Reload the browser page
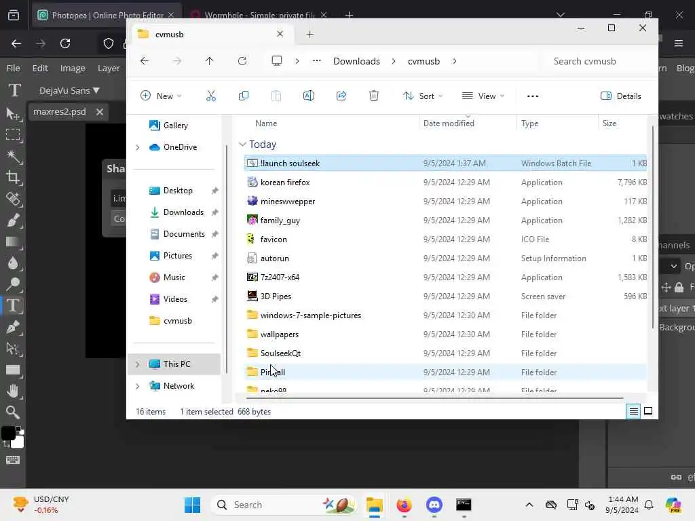Screen dimensions: 695x521 pyautogui.click(x=65, y=43)
